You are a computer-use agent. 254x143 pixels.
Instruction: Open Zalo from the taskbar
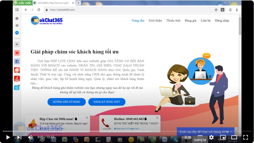(164, 140)
